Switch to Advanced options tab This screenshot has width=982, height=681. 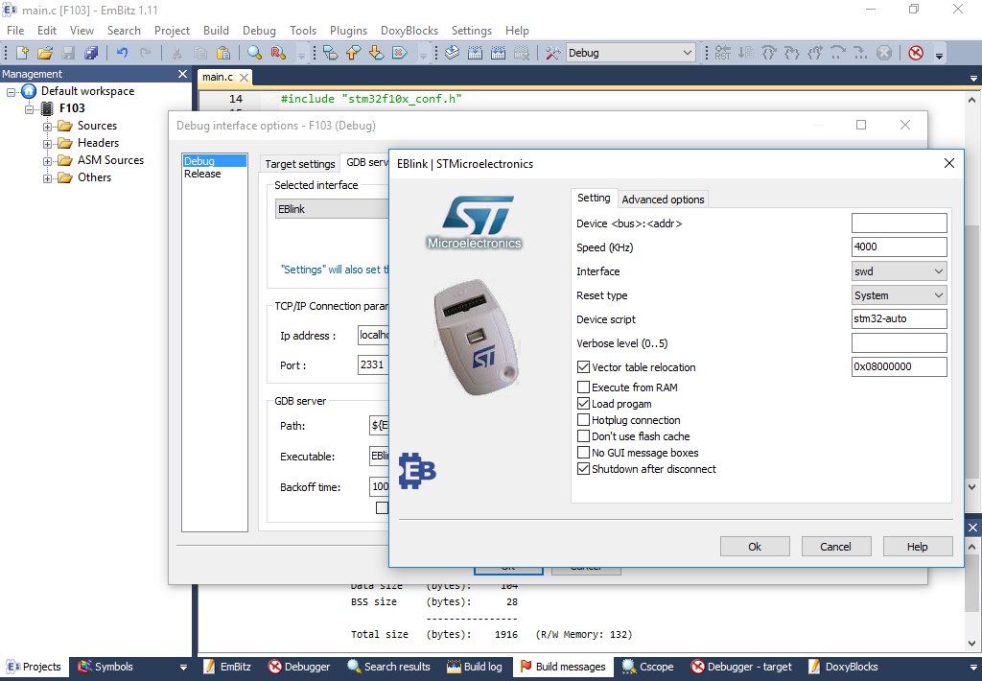pyautogui.click(x=663, y=200)
